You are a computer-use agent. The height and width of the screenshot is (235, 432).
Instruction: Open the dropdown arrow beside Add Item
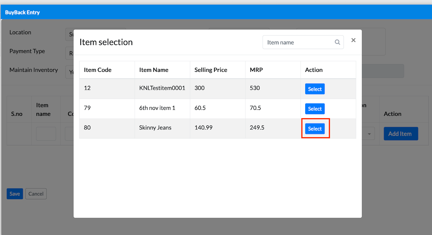(x=369, y=134)
